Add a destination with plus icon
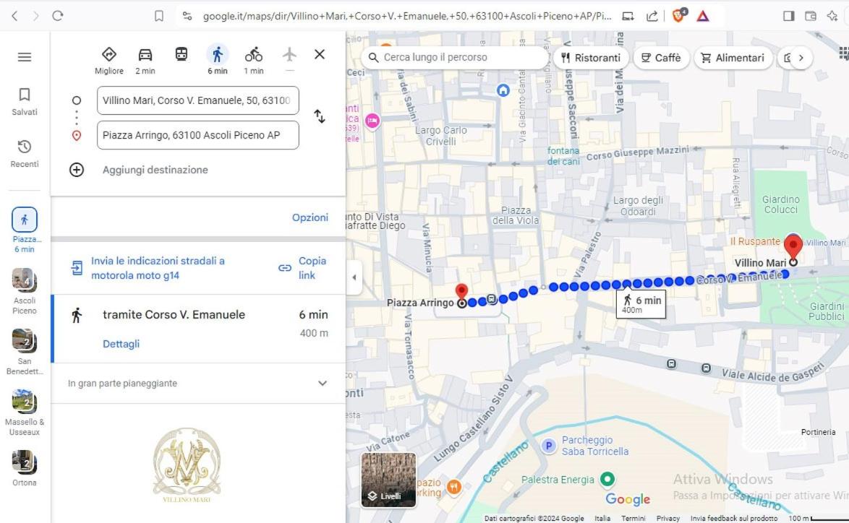This screenshot has height=523, width=849. tap(77, 170)
